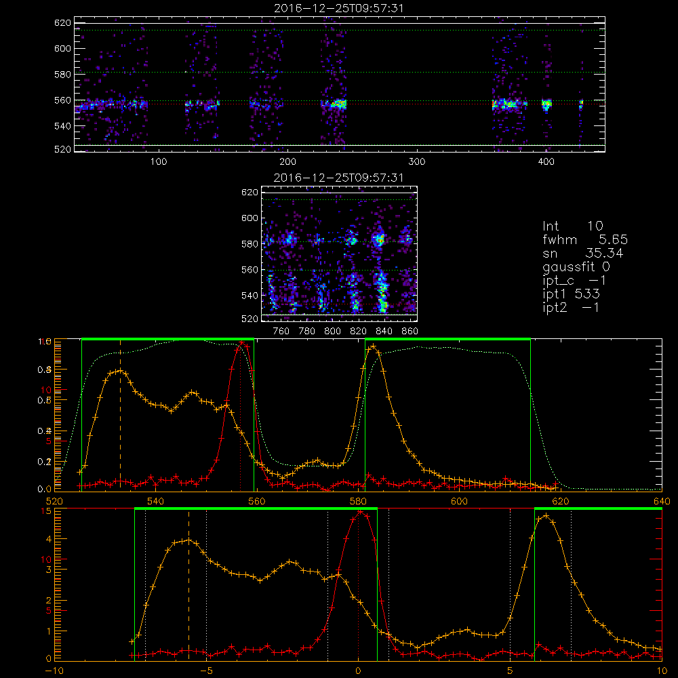Click the middle image plot's title timestamp

pos(339,178)
